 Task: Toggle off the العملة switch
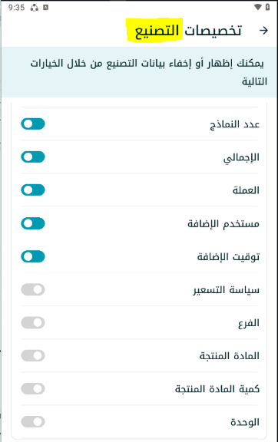[33, 190]
